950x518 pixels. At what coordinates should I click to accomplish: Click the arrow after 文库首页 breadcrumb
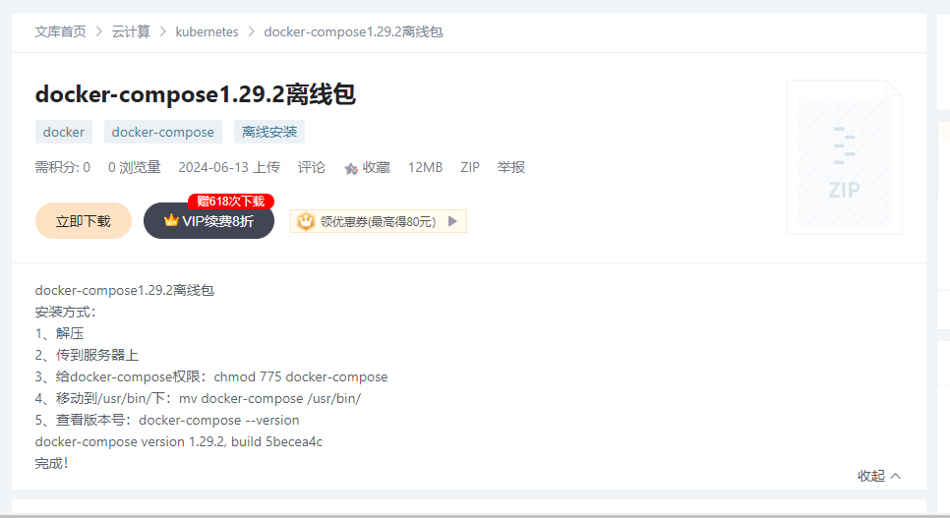(x=99, y=31)
